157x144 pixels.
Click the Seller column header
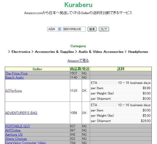(x=37, y=69)
